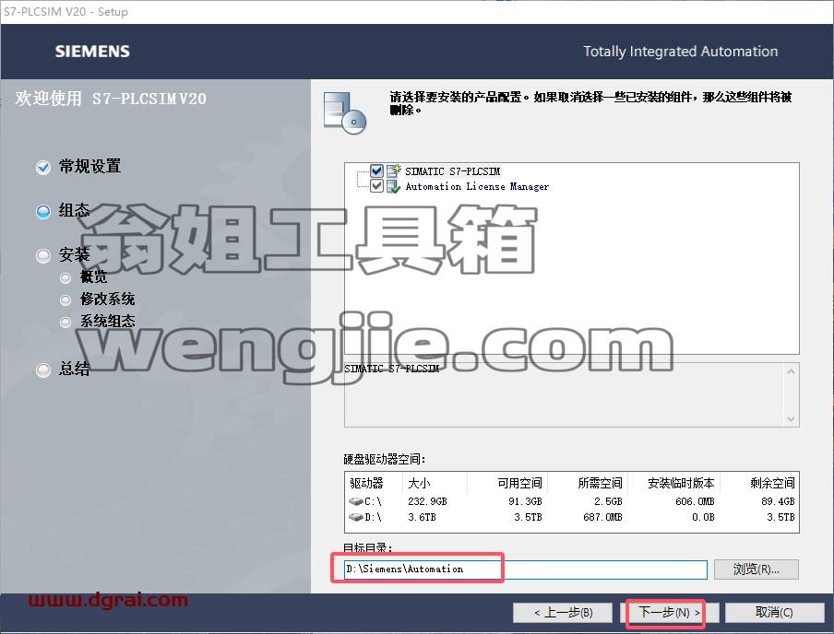Cancel setup with 取消(C) button

point(774,613)
